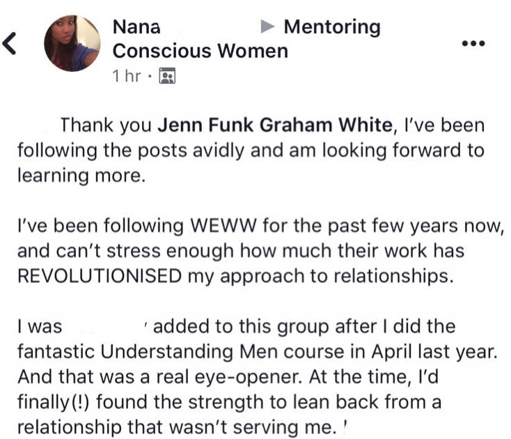Click the 1 hr post timestamp
The image size is (511, 439).
127,76
